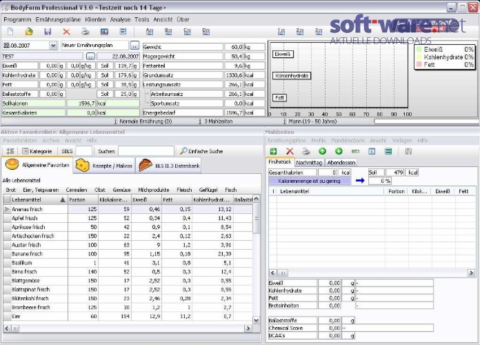Filter by Gemüse category
The image size is (480, 345).
(121, 190)
